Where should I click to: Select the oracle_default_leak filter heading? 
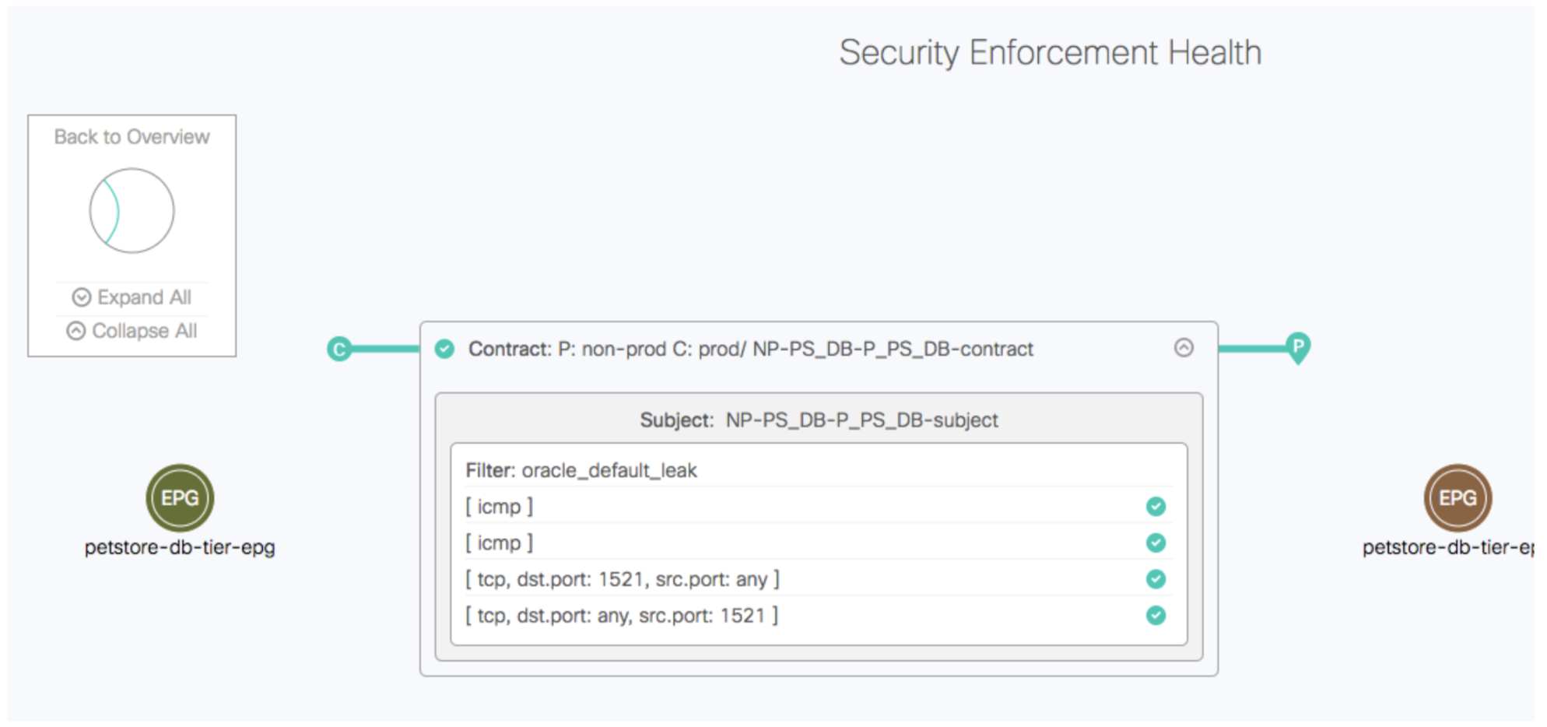(581, 470)
